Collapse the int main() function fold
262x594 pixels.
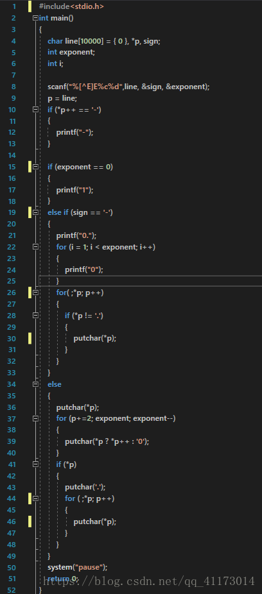(x=36, y=18)
